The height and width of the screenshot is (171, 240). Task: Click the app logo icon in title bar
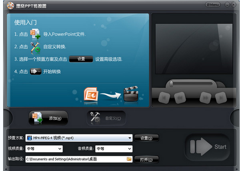tap(10, 6)
